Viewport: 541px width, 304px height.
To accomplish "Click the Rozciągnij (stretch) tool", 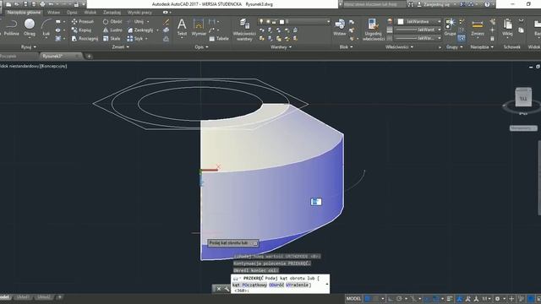I will tap(85, 39).
